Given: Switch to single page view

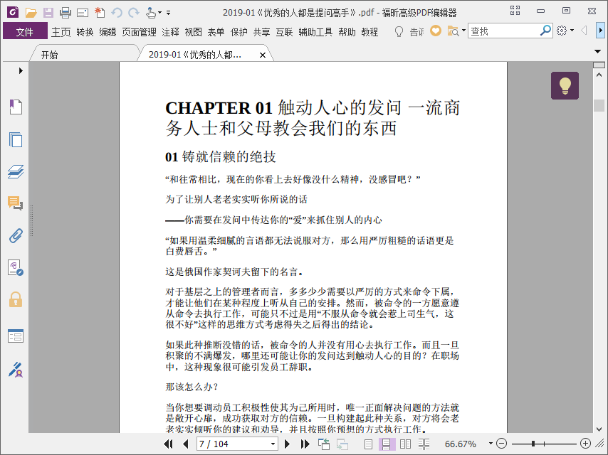Looking at the screenshot, I should (368, 444).
